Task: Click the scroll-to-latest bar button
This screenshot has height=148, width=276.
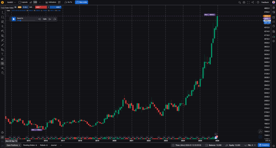Action: point(260,132)
